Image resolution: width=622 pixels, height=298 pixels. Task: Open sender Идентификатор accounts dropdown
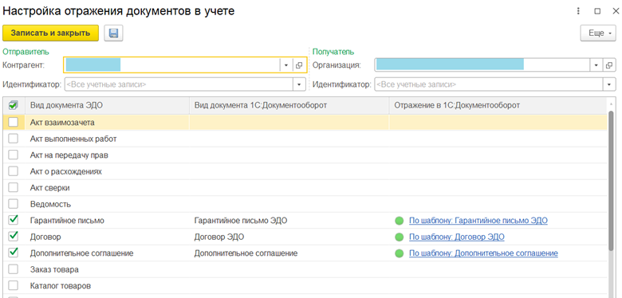[x=299, y=84]
